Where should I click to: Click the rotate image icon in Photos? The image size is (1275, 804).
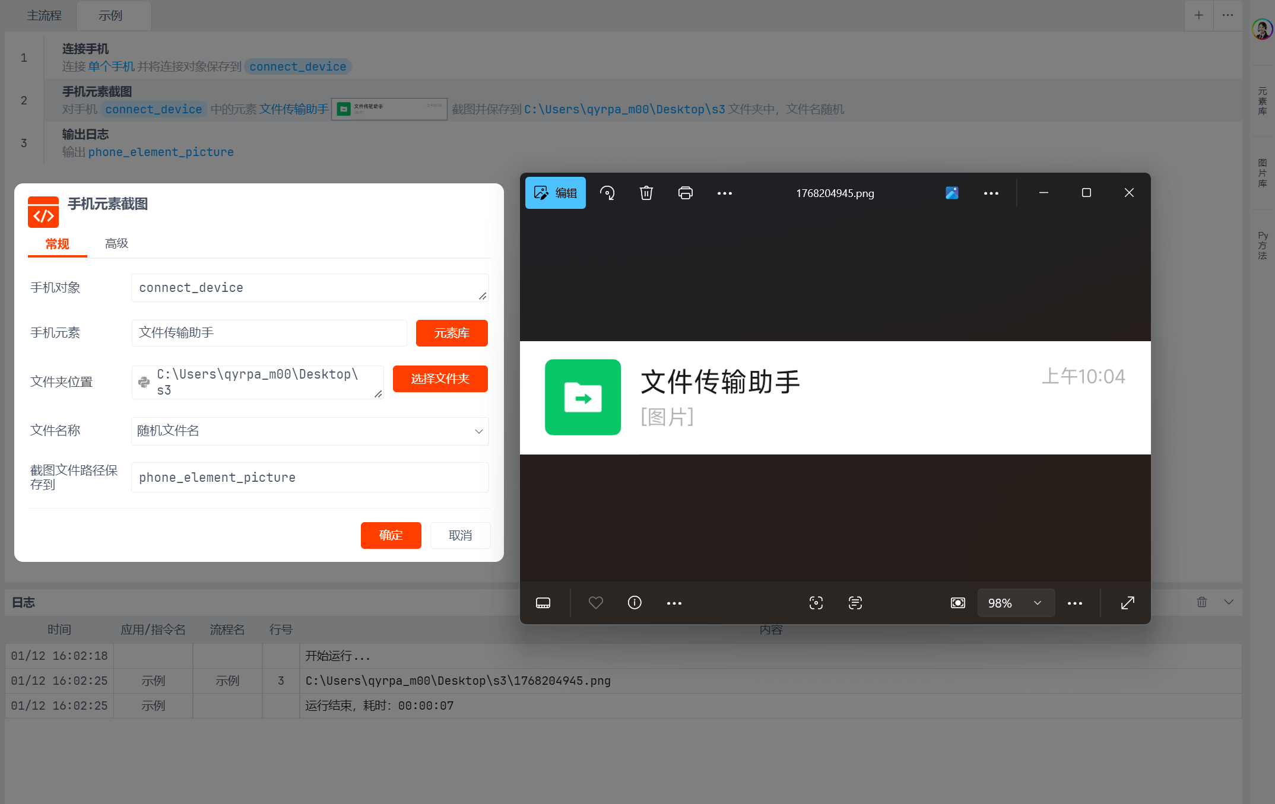coord(607,193)
